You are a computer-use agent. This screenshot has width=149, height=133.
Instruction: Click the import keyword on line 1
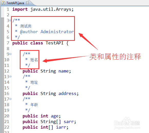pyautogui.click(x=20, y=9)
